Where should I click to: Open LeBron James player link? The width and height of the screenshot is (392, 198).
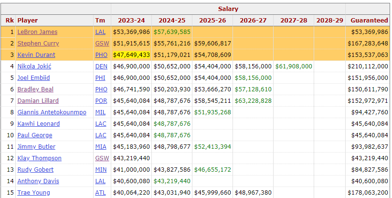37,32
